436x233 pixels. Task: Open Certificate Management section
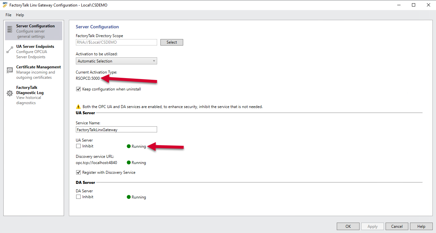pos(34,72)
